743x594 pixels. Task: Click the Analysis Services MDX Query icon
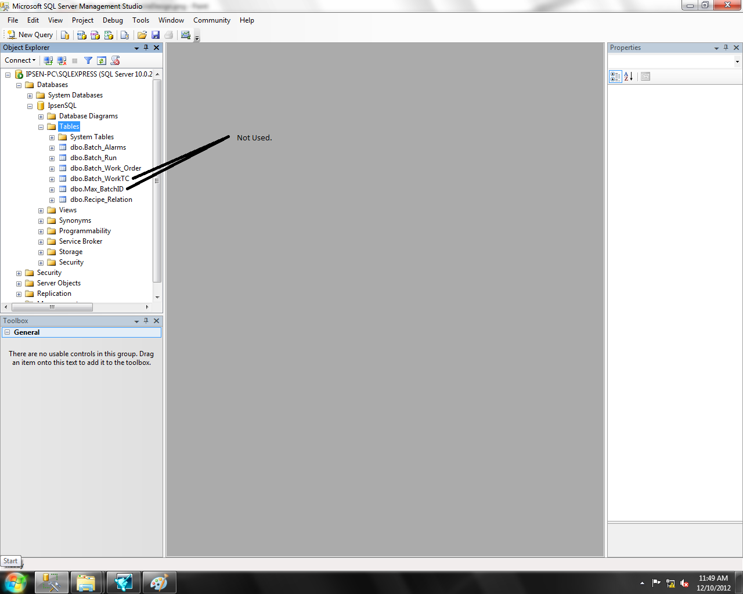pyautogui.click(x=82, y=35)
